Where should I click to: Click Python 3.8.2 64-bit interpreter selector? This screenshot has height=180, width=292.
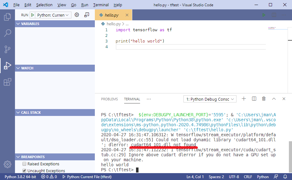[x=20, y=177]
